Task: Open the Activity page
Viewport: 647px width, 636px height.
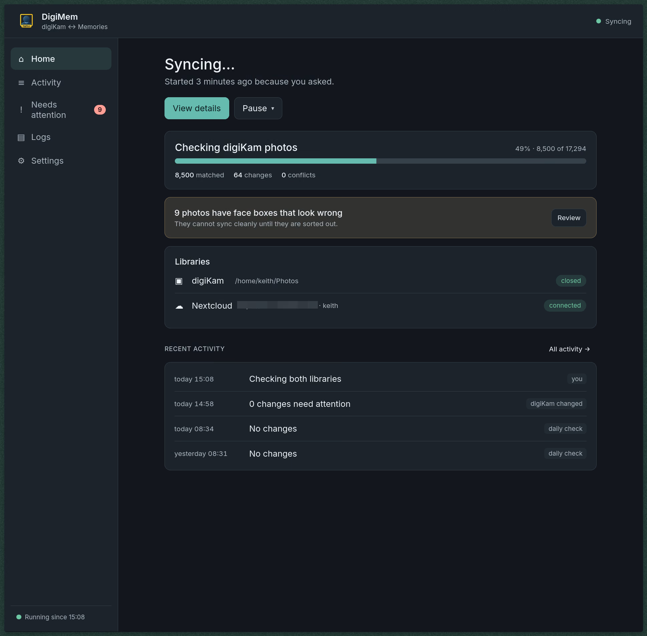Action: coord(61,83)
